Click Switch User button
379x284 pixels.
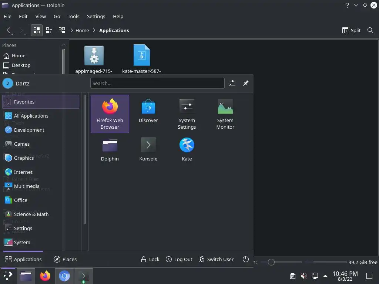point(216,259)
